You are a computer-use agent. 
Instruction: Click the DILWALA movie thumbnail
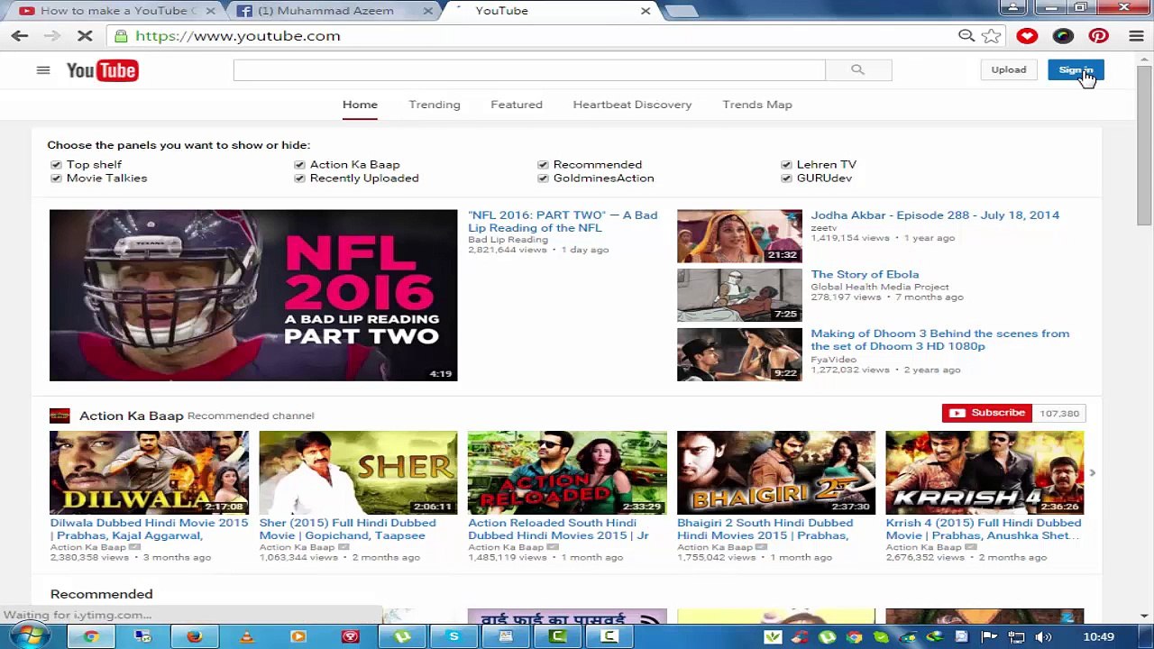click(149, 472)
